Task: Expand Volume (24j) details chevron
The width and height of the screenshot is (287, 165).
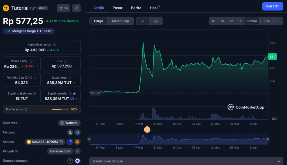Action: pos(38,67)
